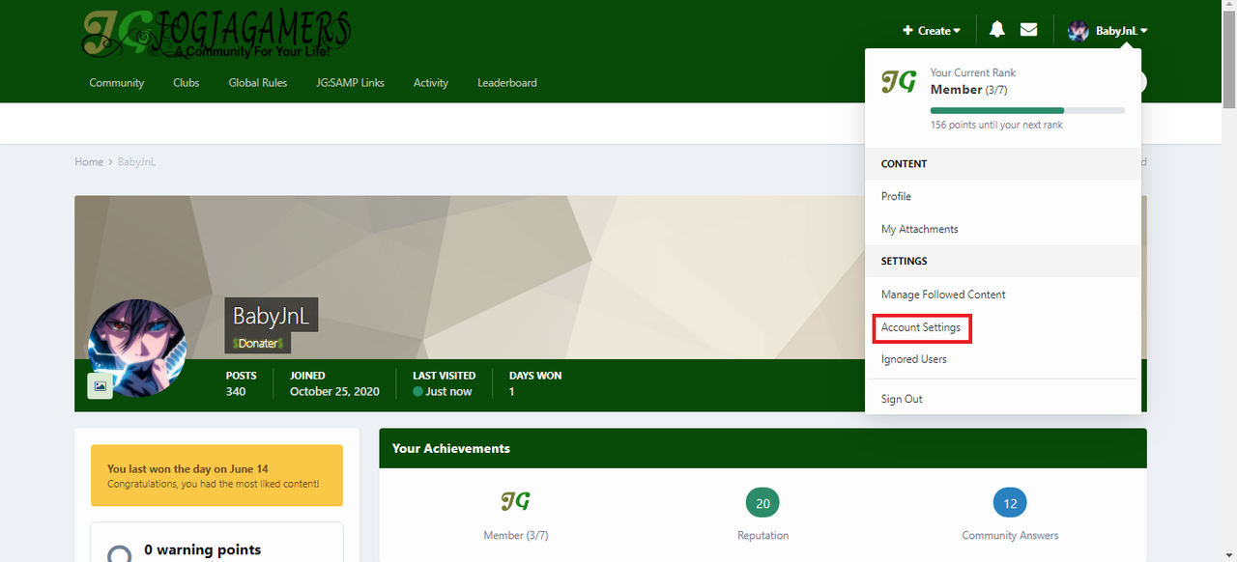Choose Sign Out from user menu
1237x562 pixels.
1003,399
